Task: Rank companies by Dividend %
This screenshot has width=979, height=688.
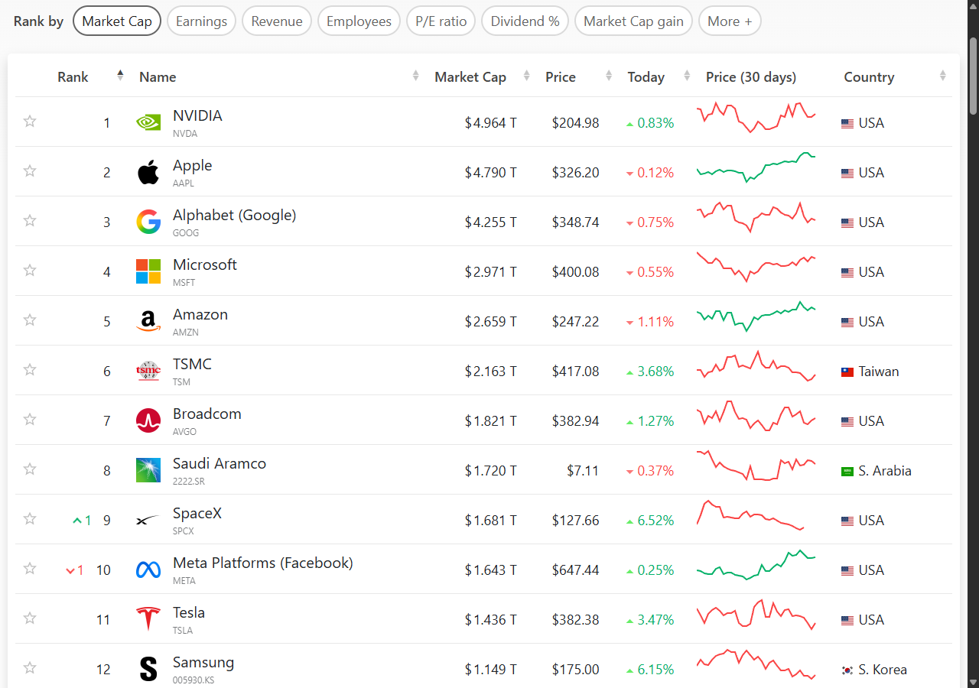Action: (525, 21)
